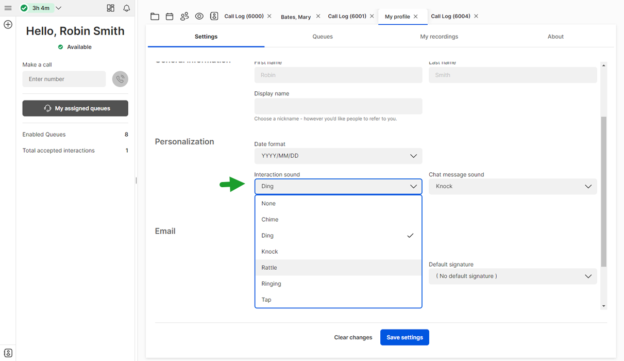
Task: Click the Display name input field
Action: 338,106
